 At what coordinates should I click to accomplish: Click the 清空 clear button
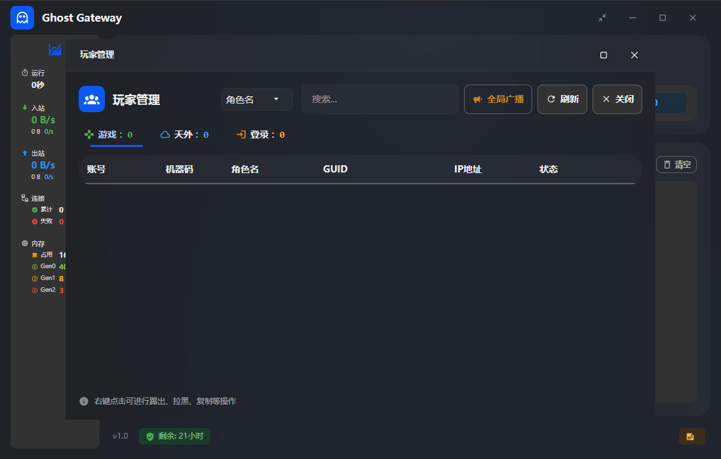click(676, 165)
